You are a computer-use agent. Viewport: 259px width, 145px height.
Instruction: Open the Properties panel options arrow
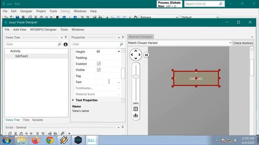(x=119, y=37)
